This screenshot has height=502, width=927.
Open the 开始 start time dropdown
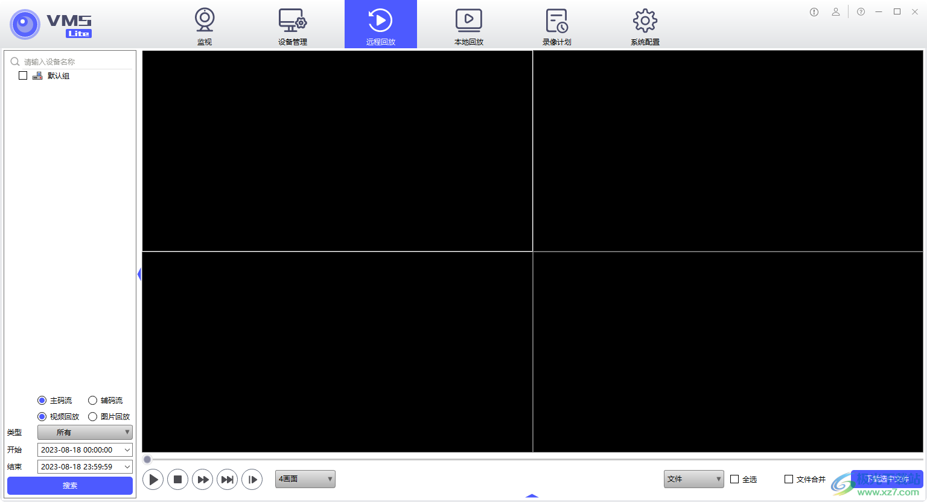pyautogui.click(x=127, y=450)
